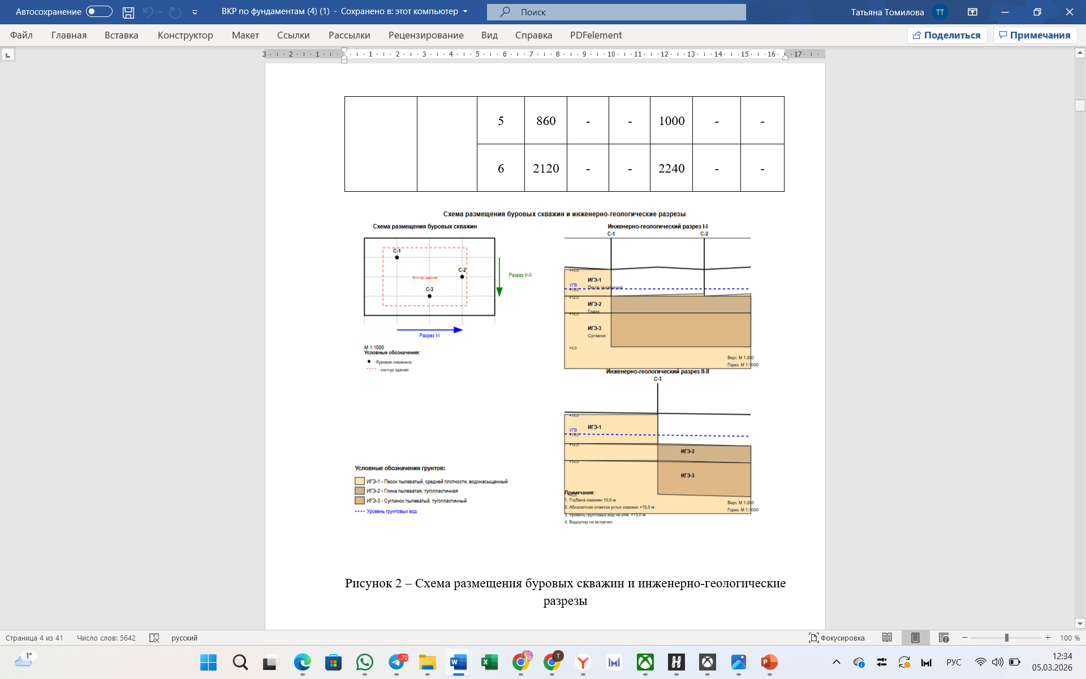
Task: Click the Save diskette icon
Action: [128, 12]
